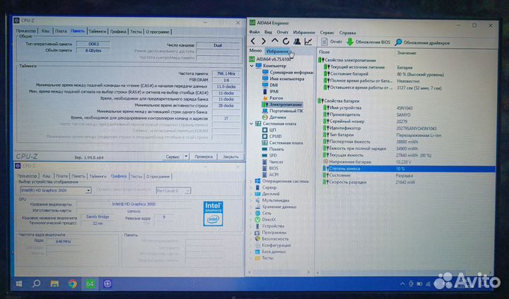Open Тайминги tab in CPU-Z memory window
Viewport: 509px width, 299px height.
(98, 31)
